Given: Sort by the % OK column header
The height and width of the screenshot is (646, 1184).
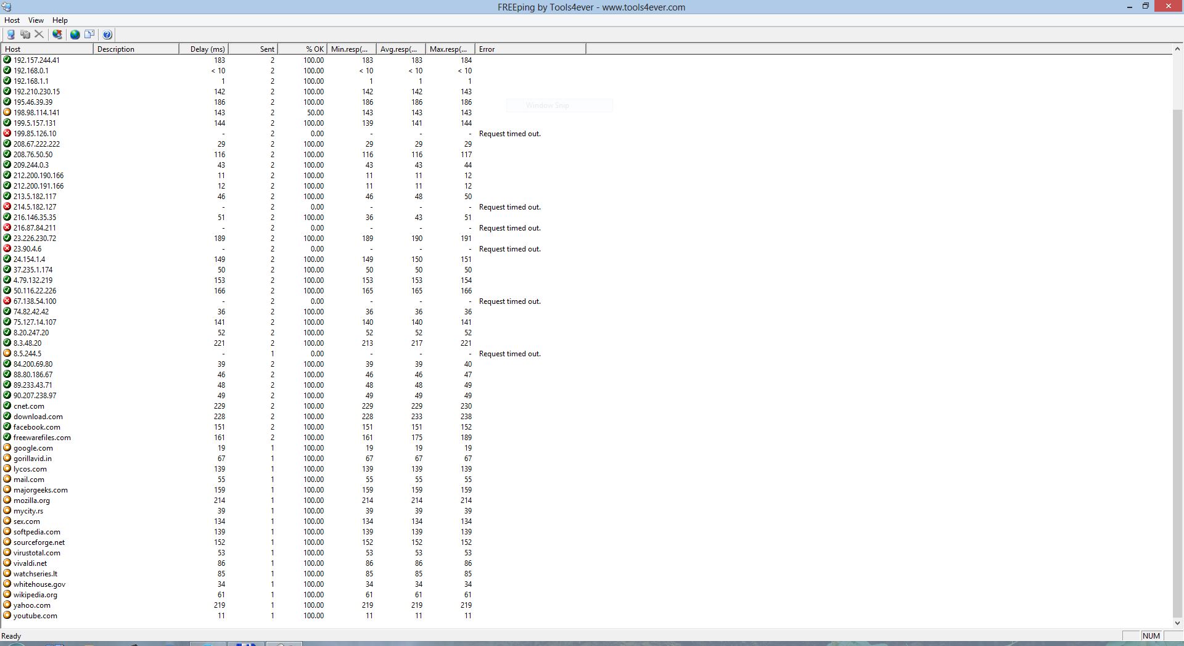Looking at the screenshot, I should 303,49.
